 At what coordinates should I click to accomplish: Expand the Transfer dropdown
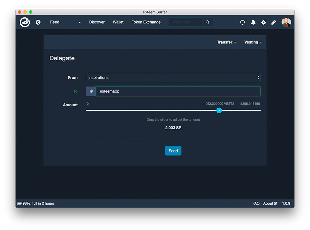pyautogui.click(x=226, y=42)
